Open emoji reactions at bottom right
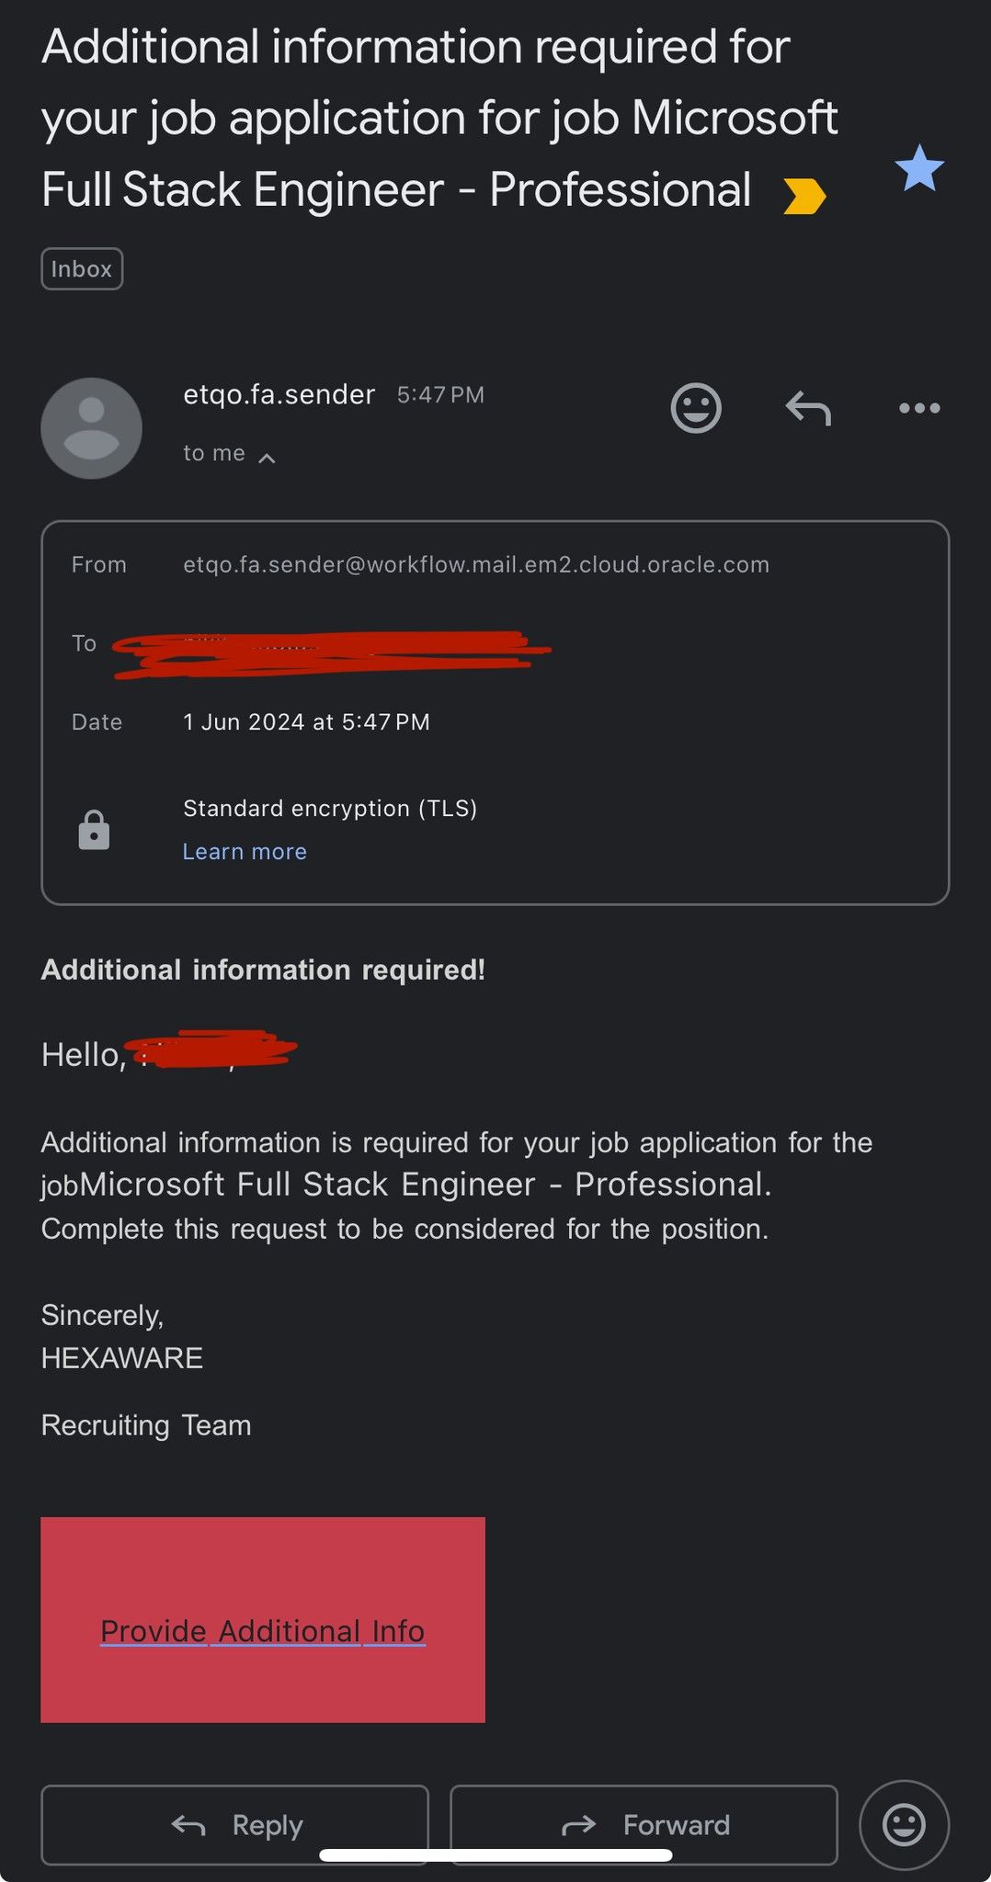991x1882 pixels. click(904, 1825)
